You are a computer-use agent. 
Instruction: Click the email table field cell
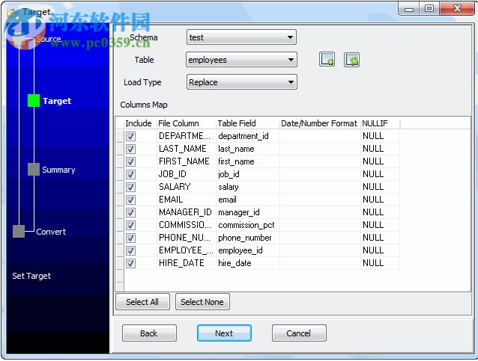pyautogui.click(x=248, y=200)
